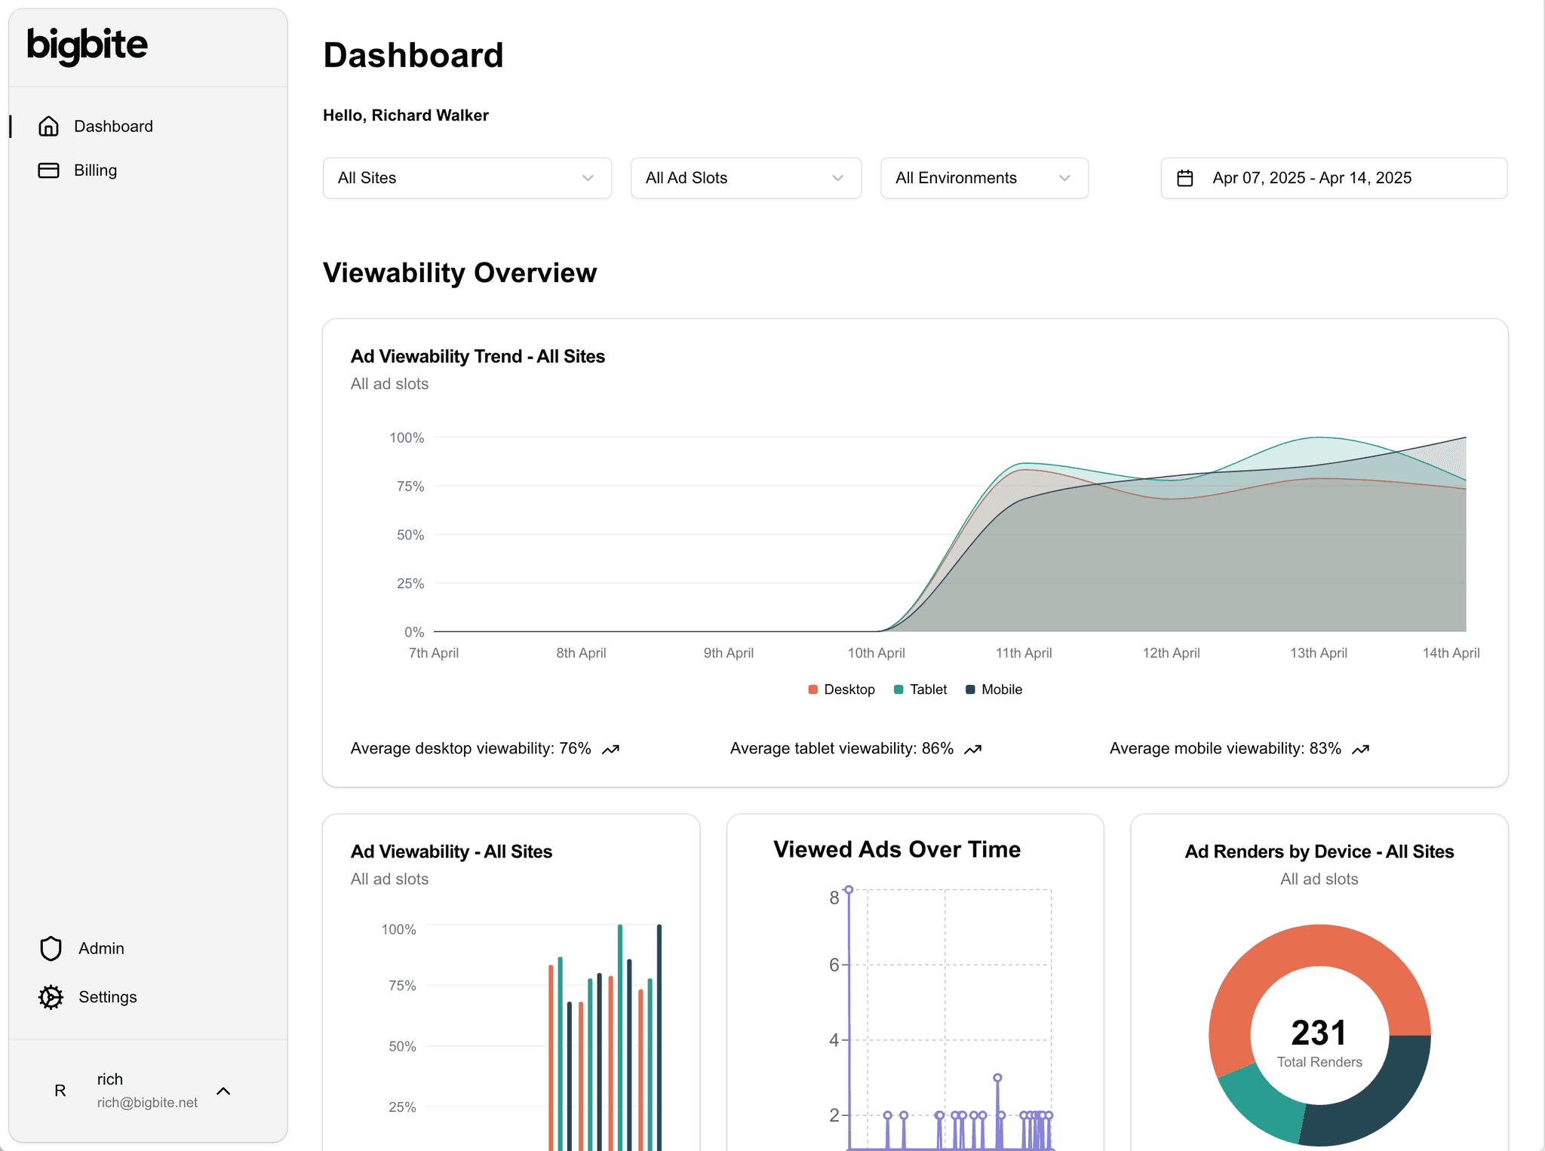Click the Ad Viewability - All Sites title
The width and height of the screenshot is (1545, 1151).
(x=451, y=852)
